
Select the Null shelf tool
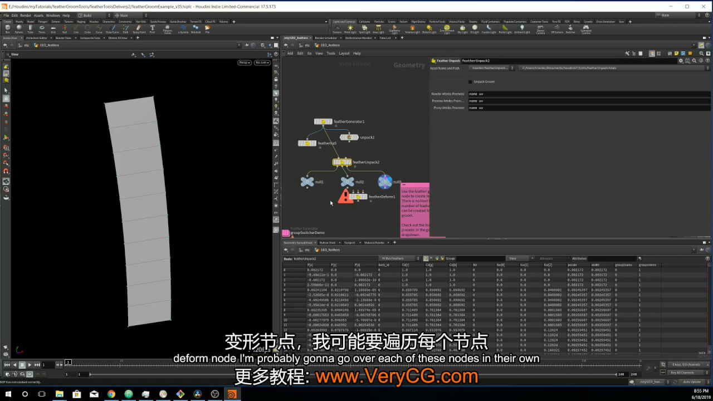pos(65,29)
